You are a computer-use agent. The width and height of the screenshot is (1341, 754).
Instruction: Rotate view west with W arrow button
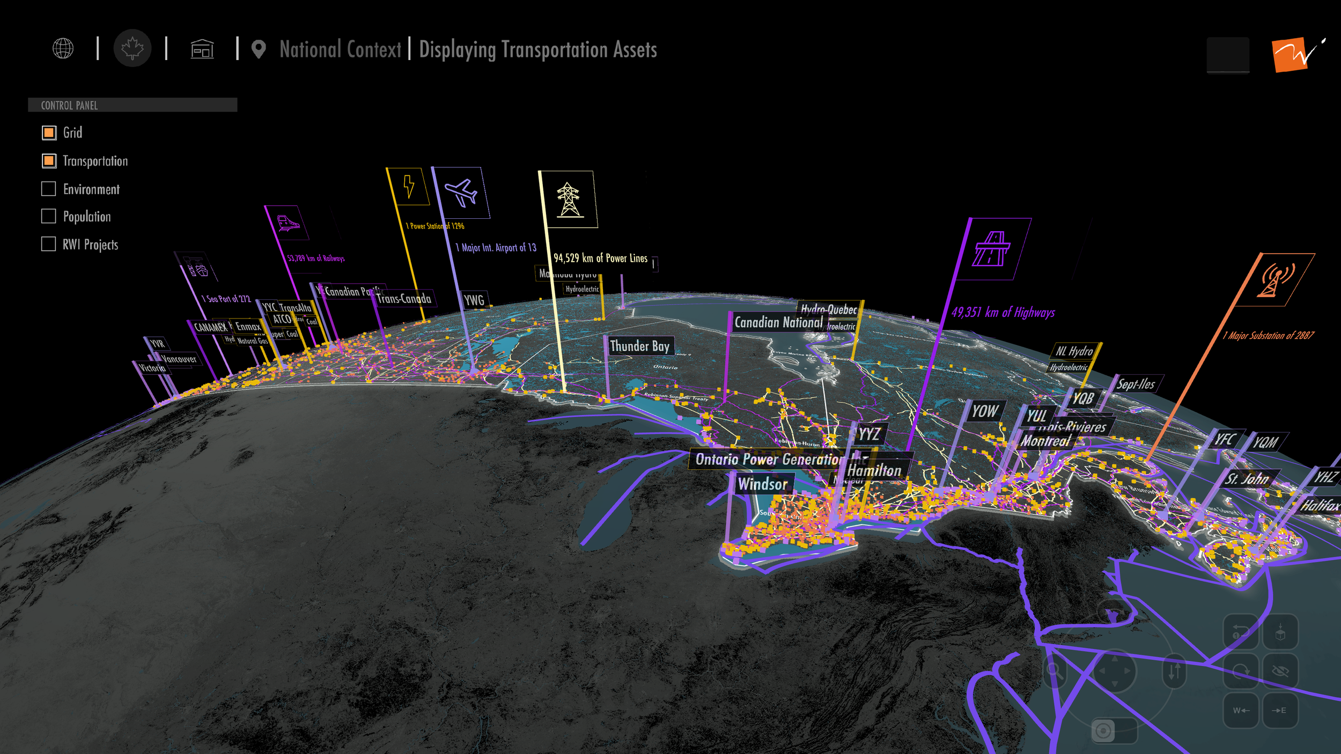tap(1241, 710)
